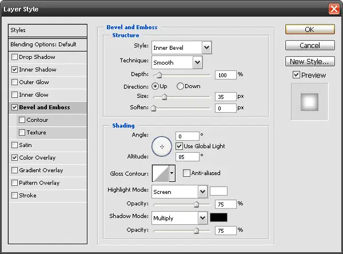The width and height of the screenshot is (343, 254).
Task: Close the Layer Style dialog
Action: point(334,9)
